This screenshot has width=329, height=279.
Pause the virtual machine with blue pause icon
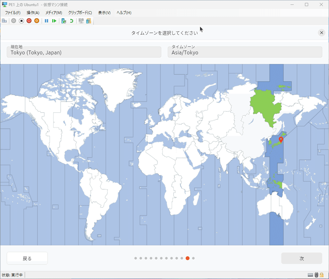click(46, 21)
